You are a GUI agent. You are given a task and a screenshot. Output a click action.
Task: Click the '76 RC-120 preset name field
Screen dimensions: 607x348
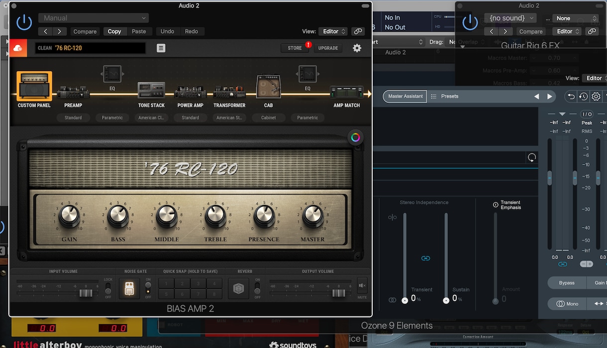[91, 48]
